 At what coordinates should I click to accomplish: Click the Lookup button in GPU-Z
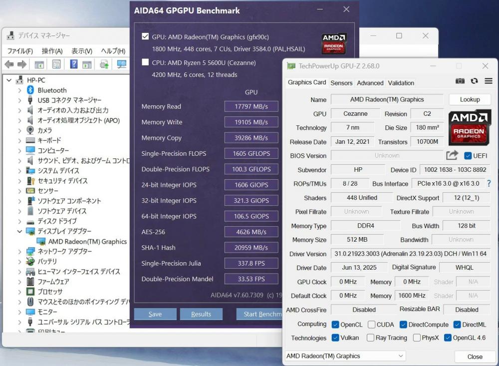(x=470, y=99)
